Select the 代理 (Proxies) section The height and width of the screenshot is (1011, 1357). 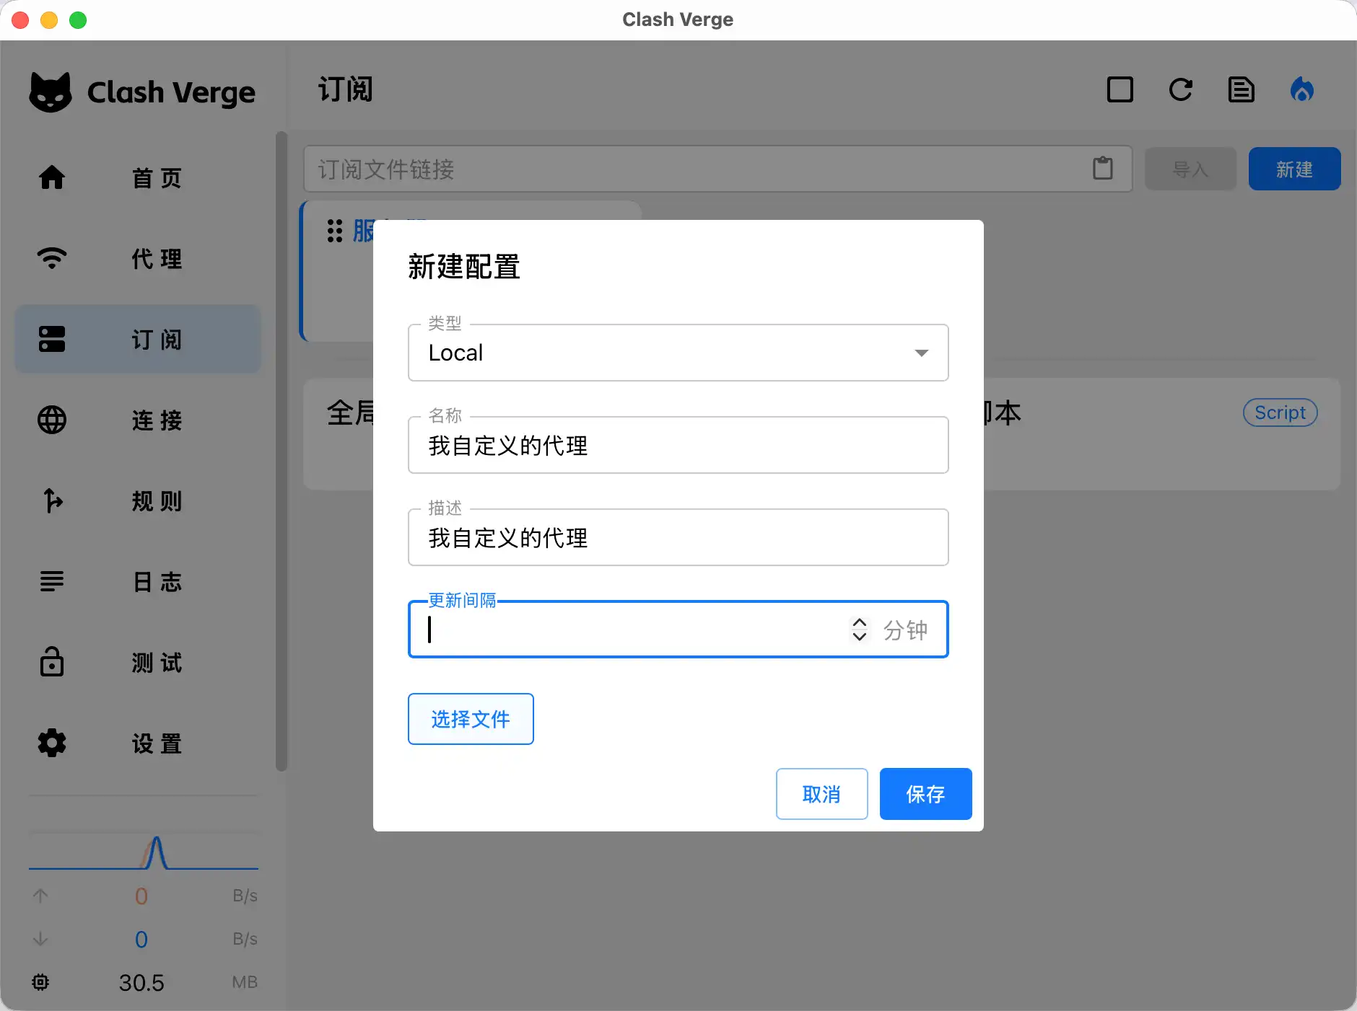(142, 259)
